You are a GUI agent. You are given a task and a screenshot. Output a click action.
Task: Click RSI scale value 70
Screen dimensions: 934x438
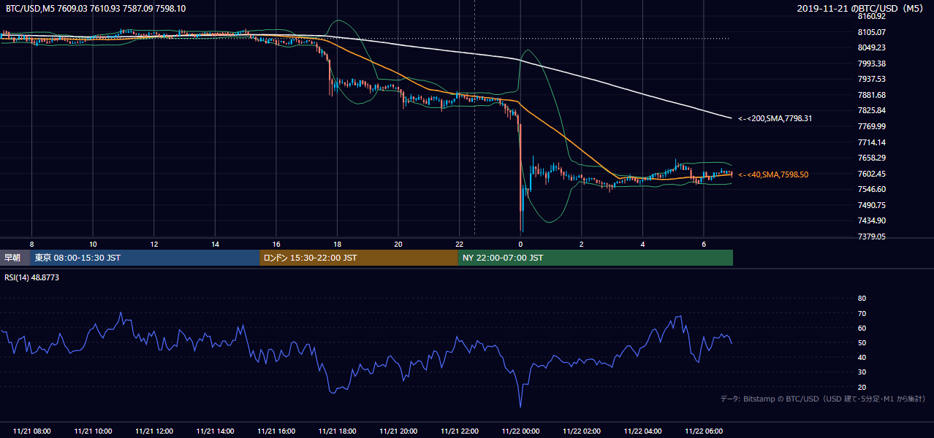pos(862,313)
